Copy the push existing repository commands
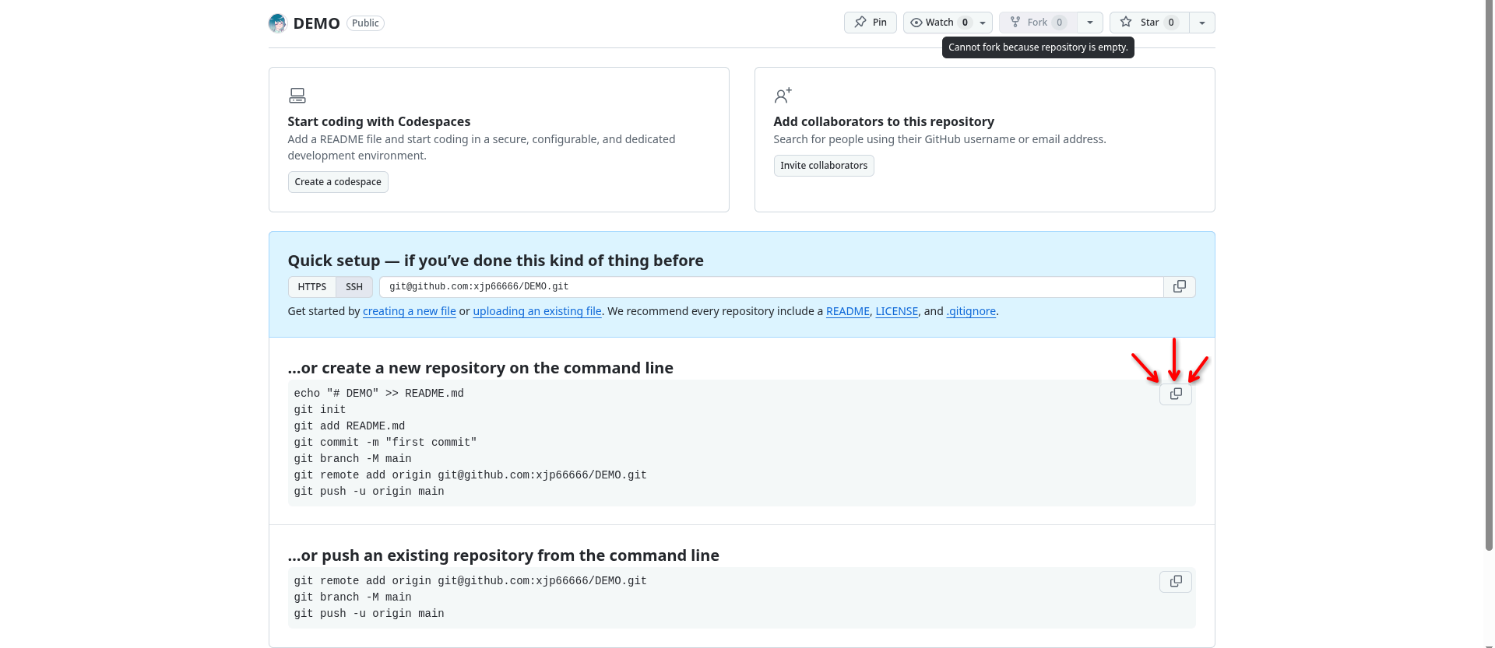The height and width of the screenshot is (648, 1495). click(1176, 582)
